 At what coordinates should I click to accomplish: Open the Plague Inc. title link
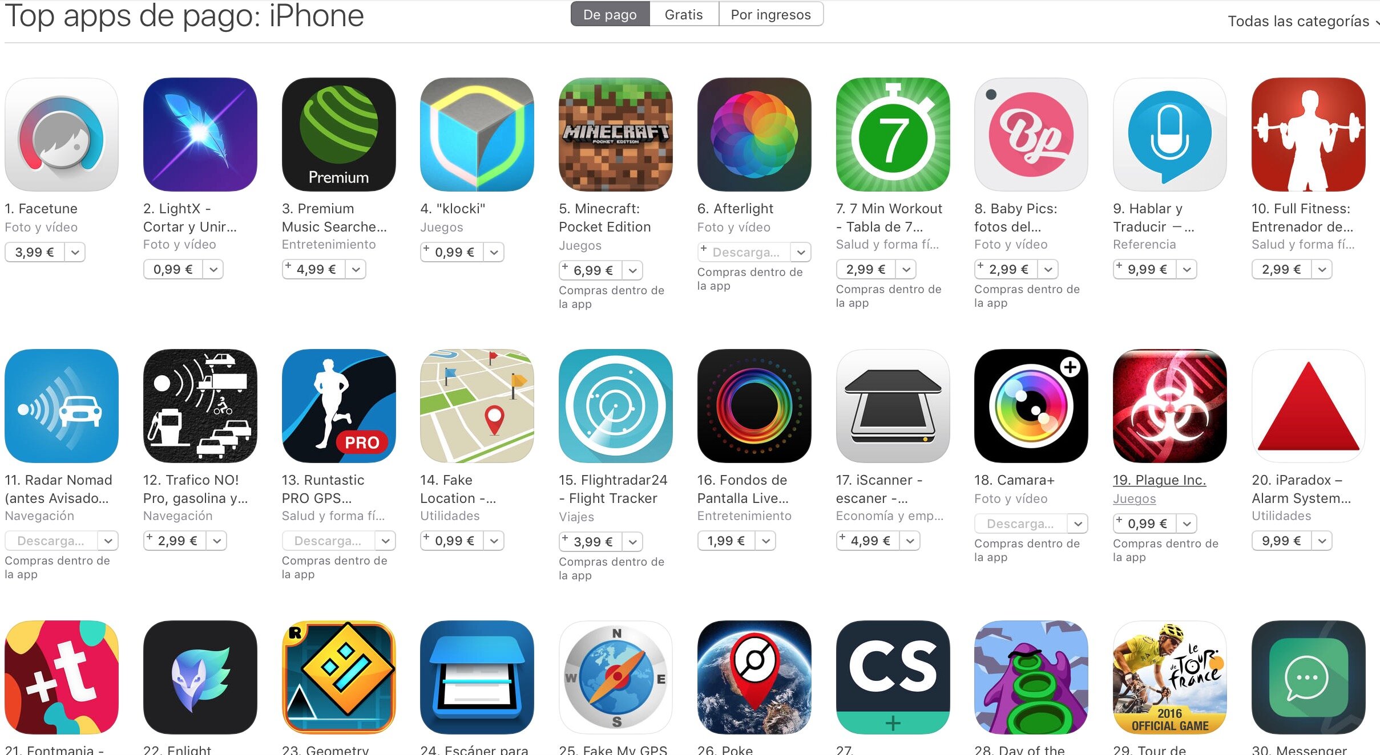(x=1159, y=480)
